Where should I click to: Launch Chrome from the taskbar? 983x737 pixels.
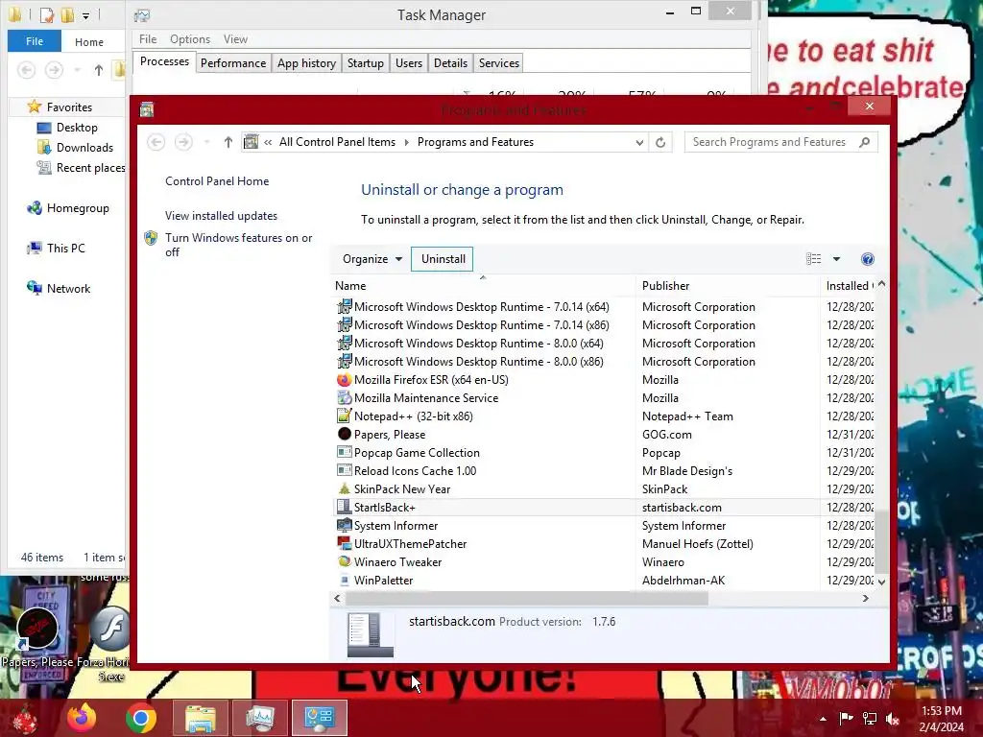141,718
